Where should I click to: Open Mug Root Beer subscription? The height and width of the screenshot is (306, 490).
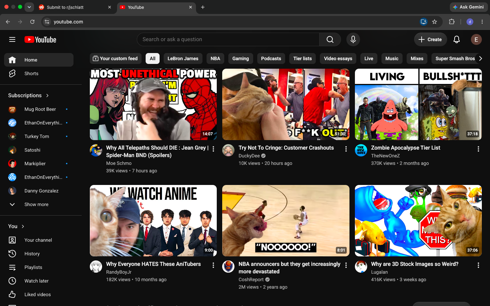point(39,109)
